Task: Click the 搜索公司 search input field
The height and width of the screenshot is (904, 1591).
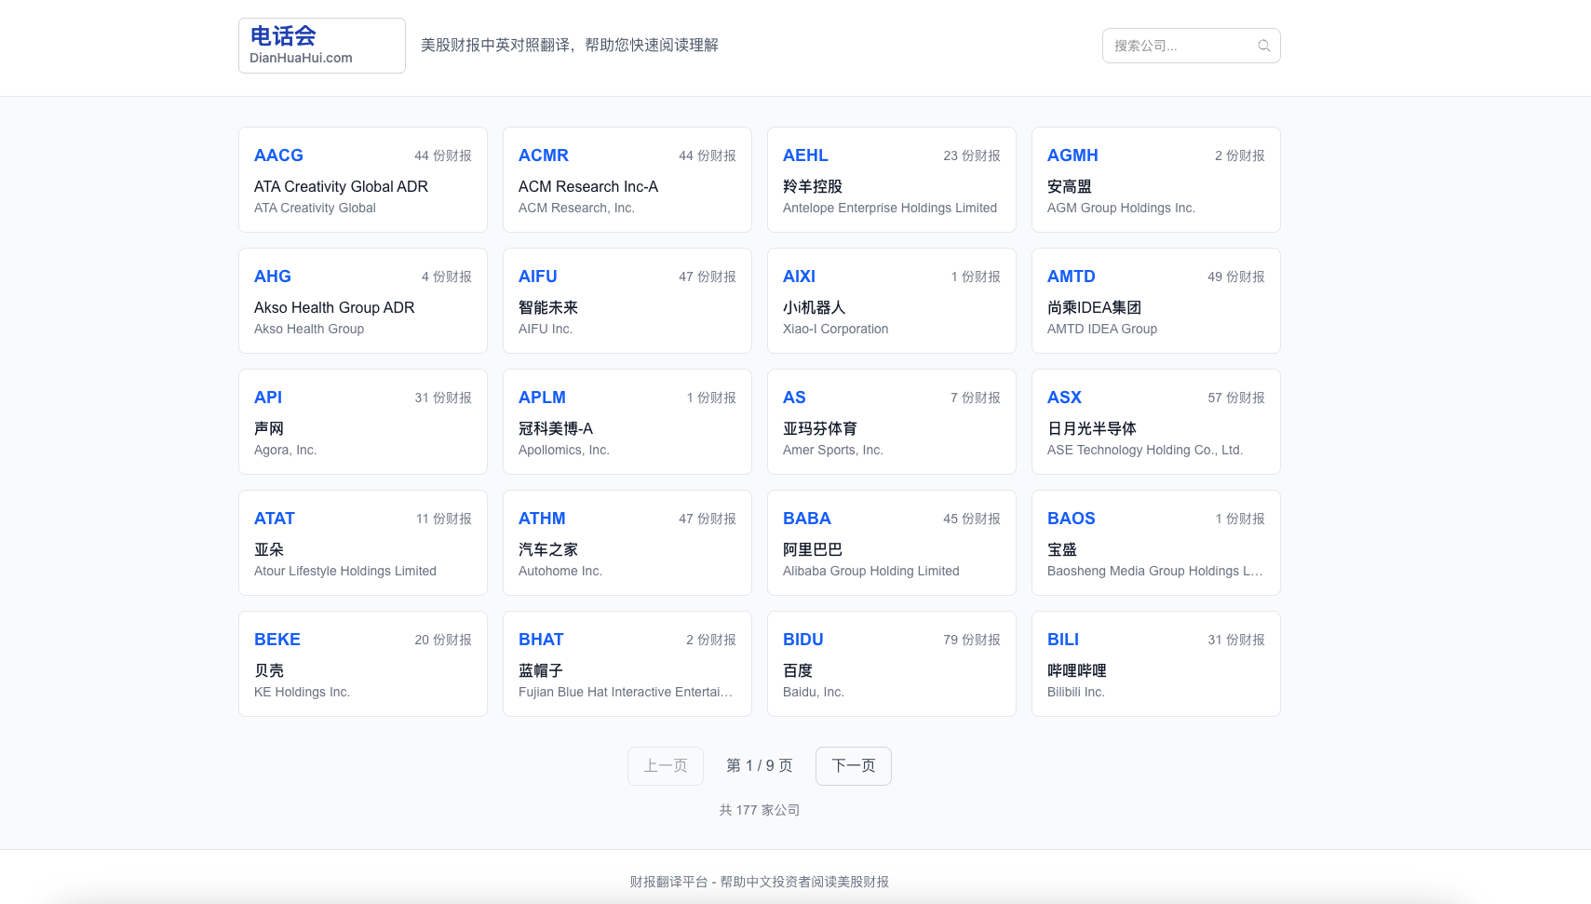Action: click(1178, 45)
